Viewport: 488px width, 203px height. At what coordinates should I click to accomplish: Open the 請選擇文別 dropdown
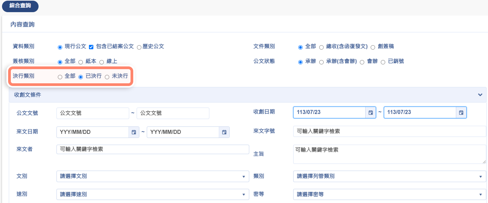153,176
